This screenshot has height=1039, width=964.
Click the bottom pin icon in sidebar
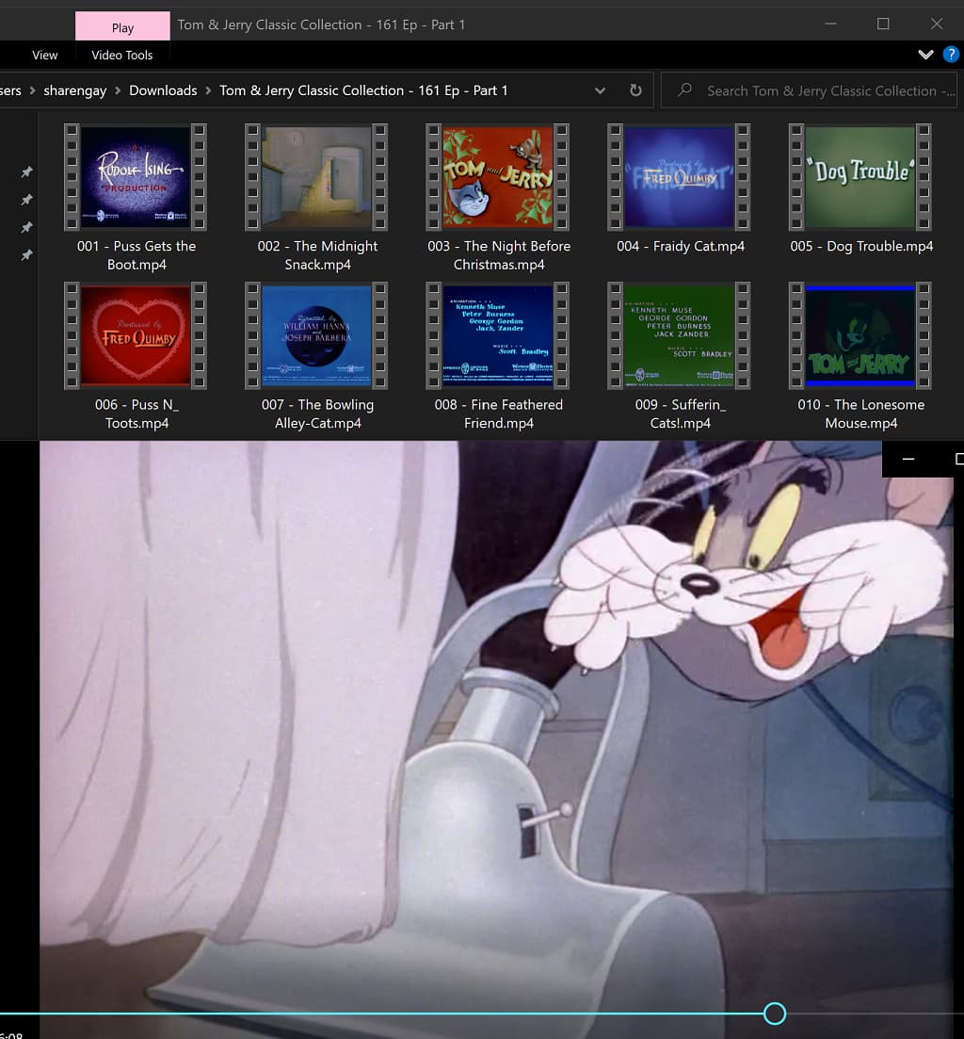click(x=26, y=254)
